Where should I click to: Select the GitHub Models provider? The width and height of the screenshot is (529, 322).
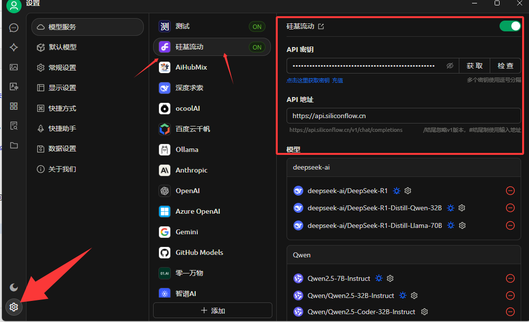pos(212,252)
